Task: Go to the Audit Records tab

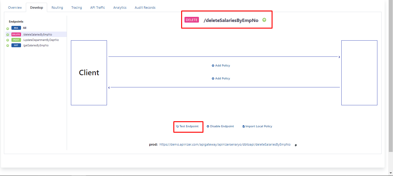Action: tap(145, 8)
